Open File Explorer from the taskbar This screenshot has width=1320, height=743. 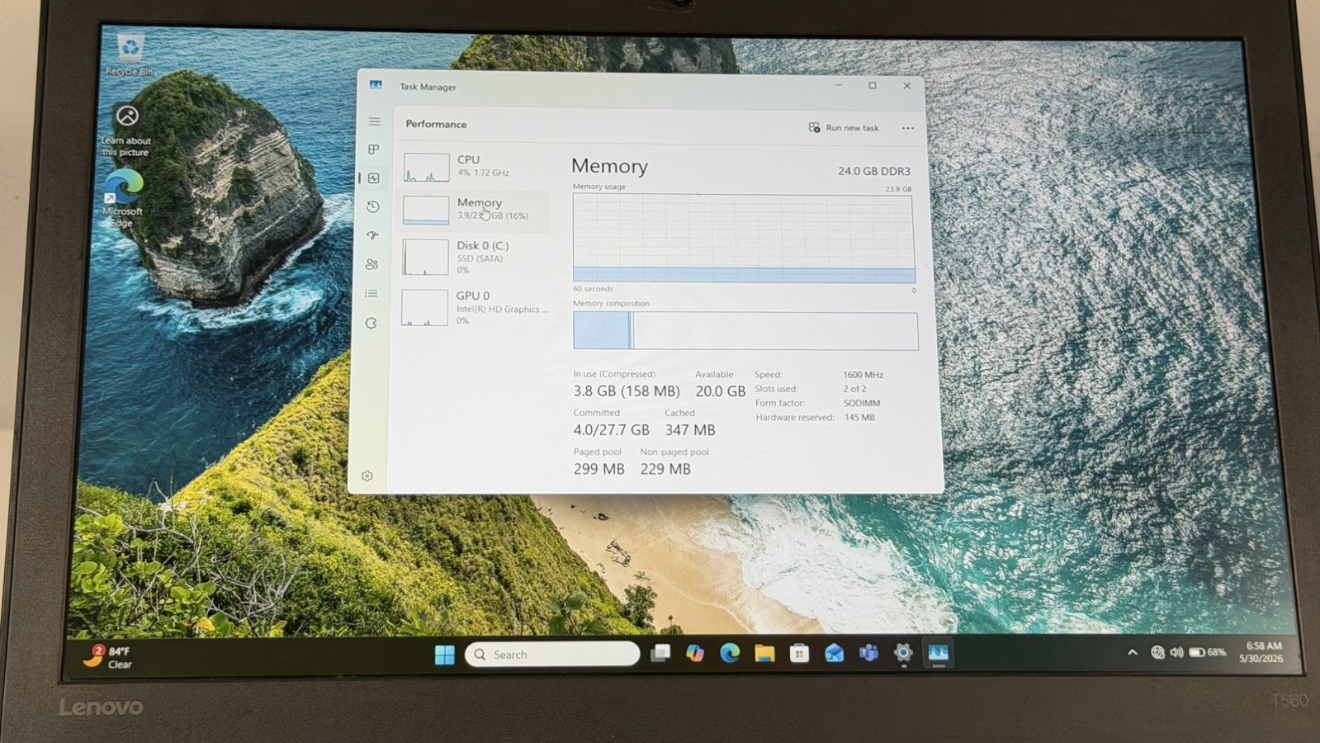tap(764, 654)
